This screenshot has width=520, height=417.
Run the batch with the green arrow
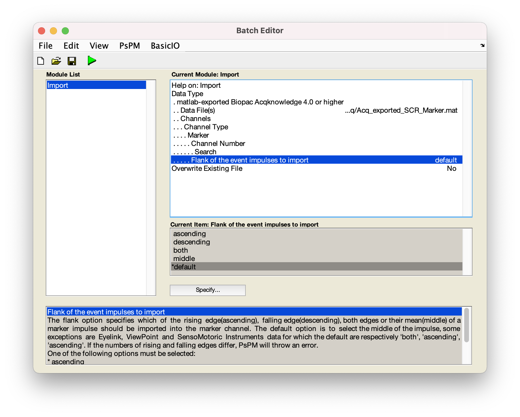point(92,60)
